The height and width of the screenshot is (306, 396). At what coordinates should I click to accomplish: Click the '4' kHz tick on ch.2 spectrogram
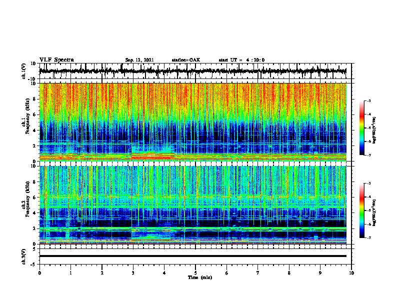(35, 213)
